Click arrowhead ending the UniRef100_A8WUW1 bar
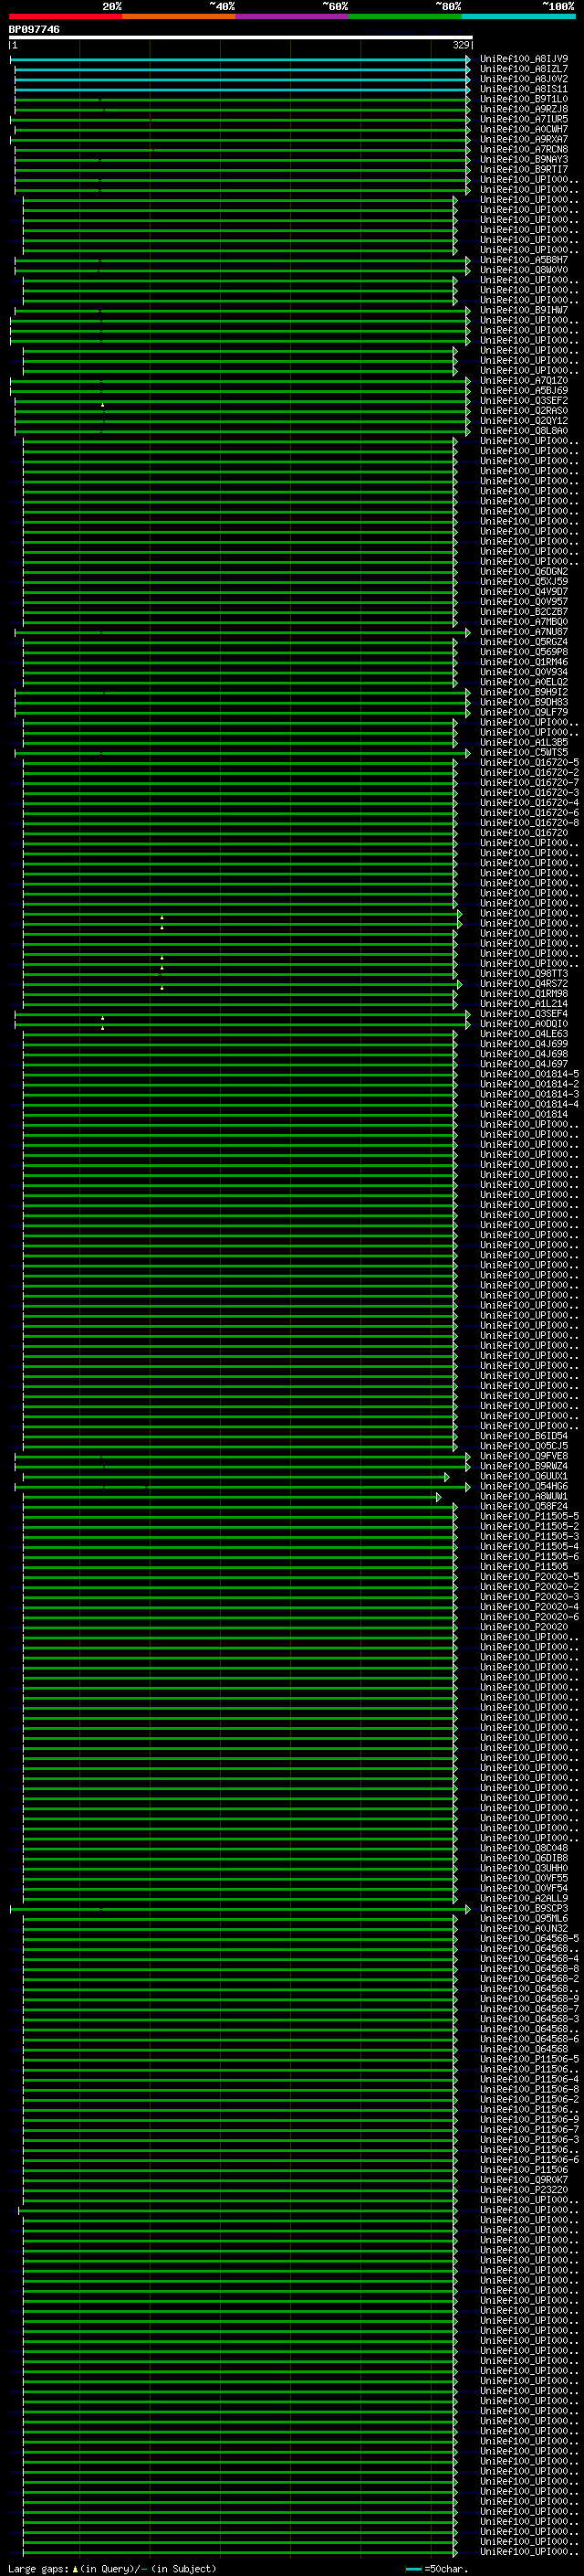The width and height of the screenshot is (584, 2576). point(438,1497)
